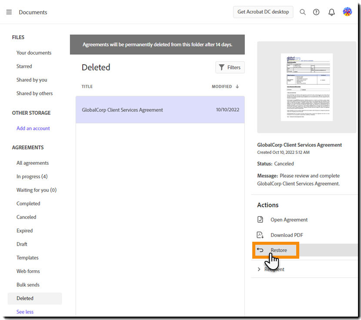Image resolution: width=361 pixels, height=320 pixels.
Task: View All agreements
Action: click(33, 163)
